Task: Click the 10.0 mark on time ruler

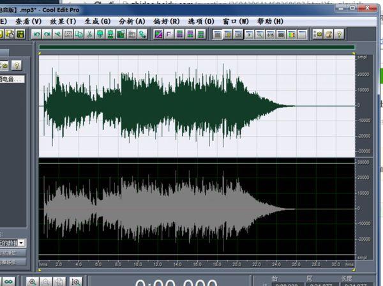Action: coord(137,264)
